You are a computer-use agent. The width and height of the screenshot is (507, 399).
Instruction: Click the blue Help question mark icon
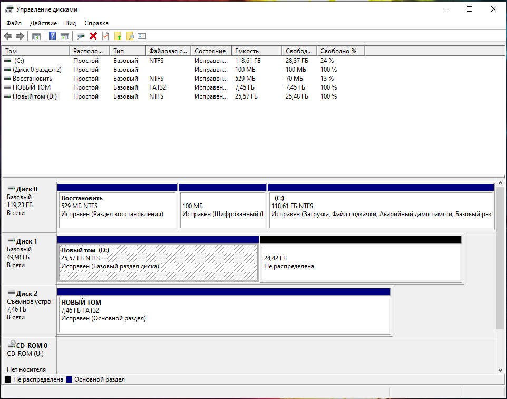[x=53, y=36]
